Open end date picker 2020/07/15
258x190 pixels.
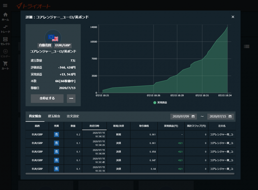(x=220, y=117)
